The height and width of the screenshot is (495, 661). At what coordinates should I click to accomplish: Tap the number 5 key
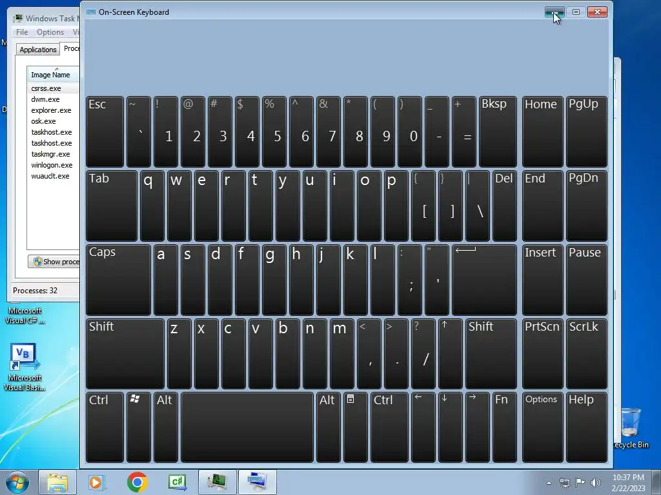point(274,131)
